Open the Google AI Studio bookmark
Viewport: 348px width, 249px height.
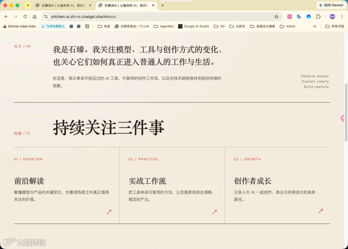click(194, 26)
